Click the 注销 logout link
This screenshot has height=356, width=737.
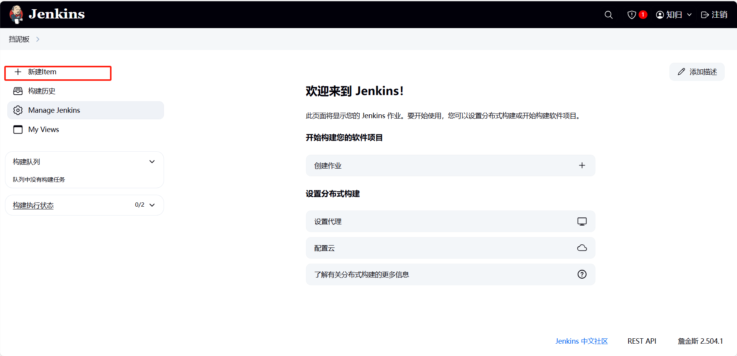tap(714, 15)
